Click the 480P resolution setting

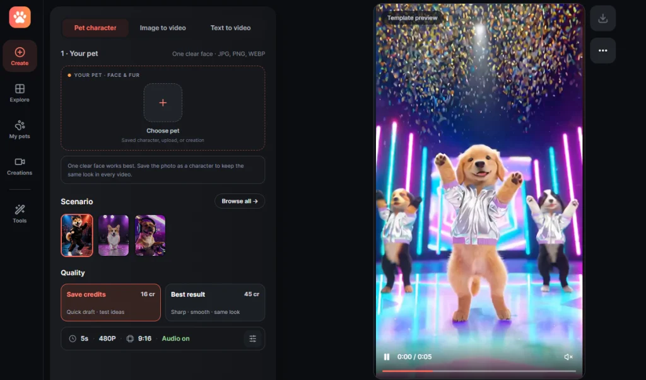[107, 338]
